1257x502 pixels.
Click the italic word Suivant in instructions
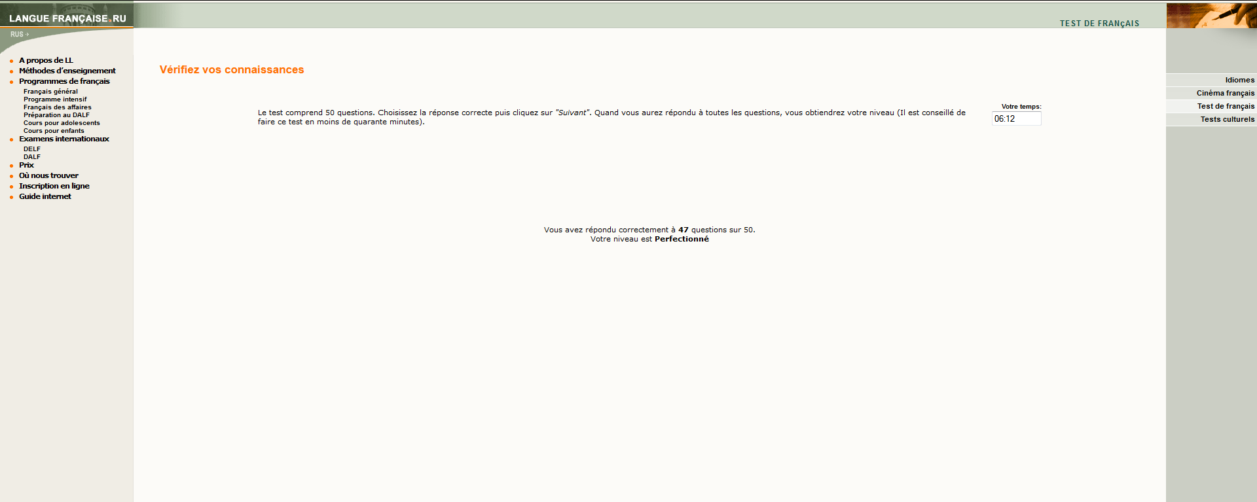572,113
